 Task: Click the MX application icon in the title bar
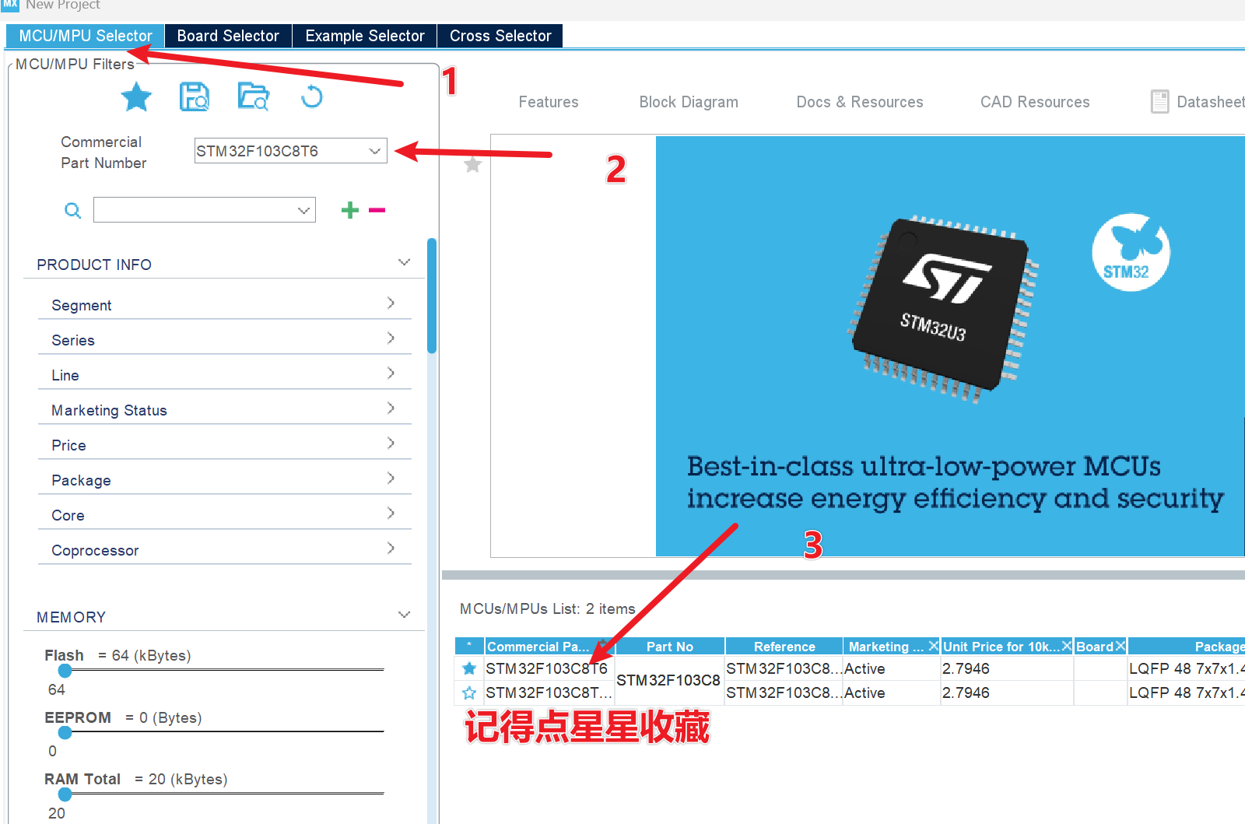(9, 5)
